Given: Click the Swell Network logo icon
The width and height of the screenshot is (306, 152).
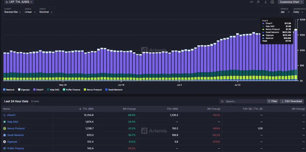Looking at the screenshot, I should tap(5, 135).
